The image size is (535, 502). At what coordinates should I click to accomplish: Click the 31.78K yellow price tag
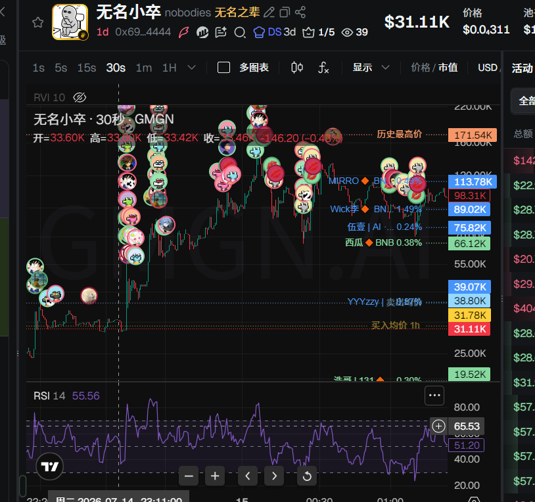(x=469, y=315)
